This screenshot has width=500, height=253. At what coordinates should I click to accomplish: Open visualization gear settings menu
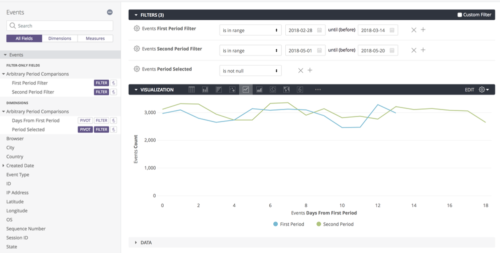[x=484, y=90]
